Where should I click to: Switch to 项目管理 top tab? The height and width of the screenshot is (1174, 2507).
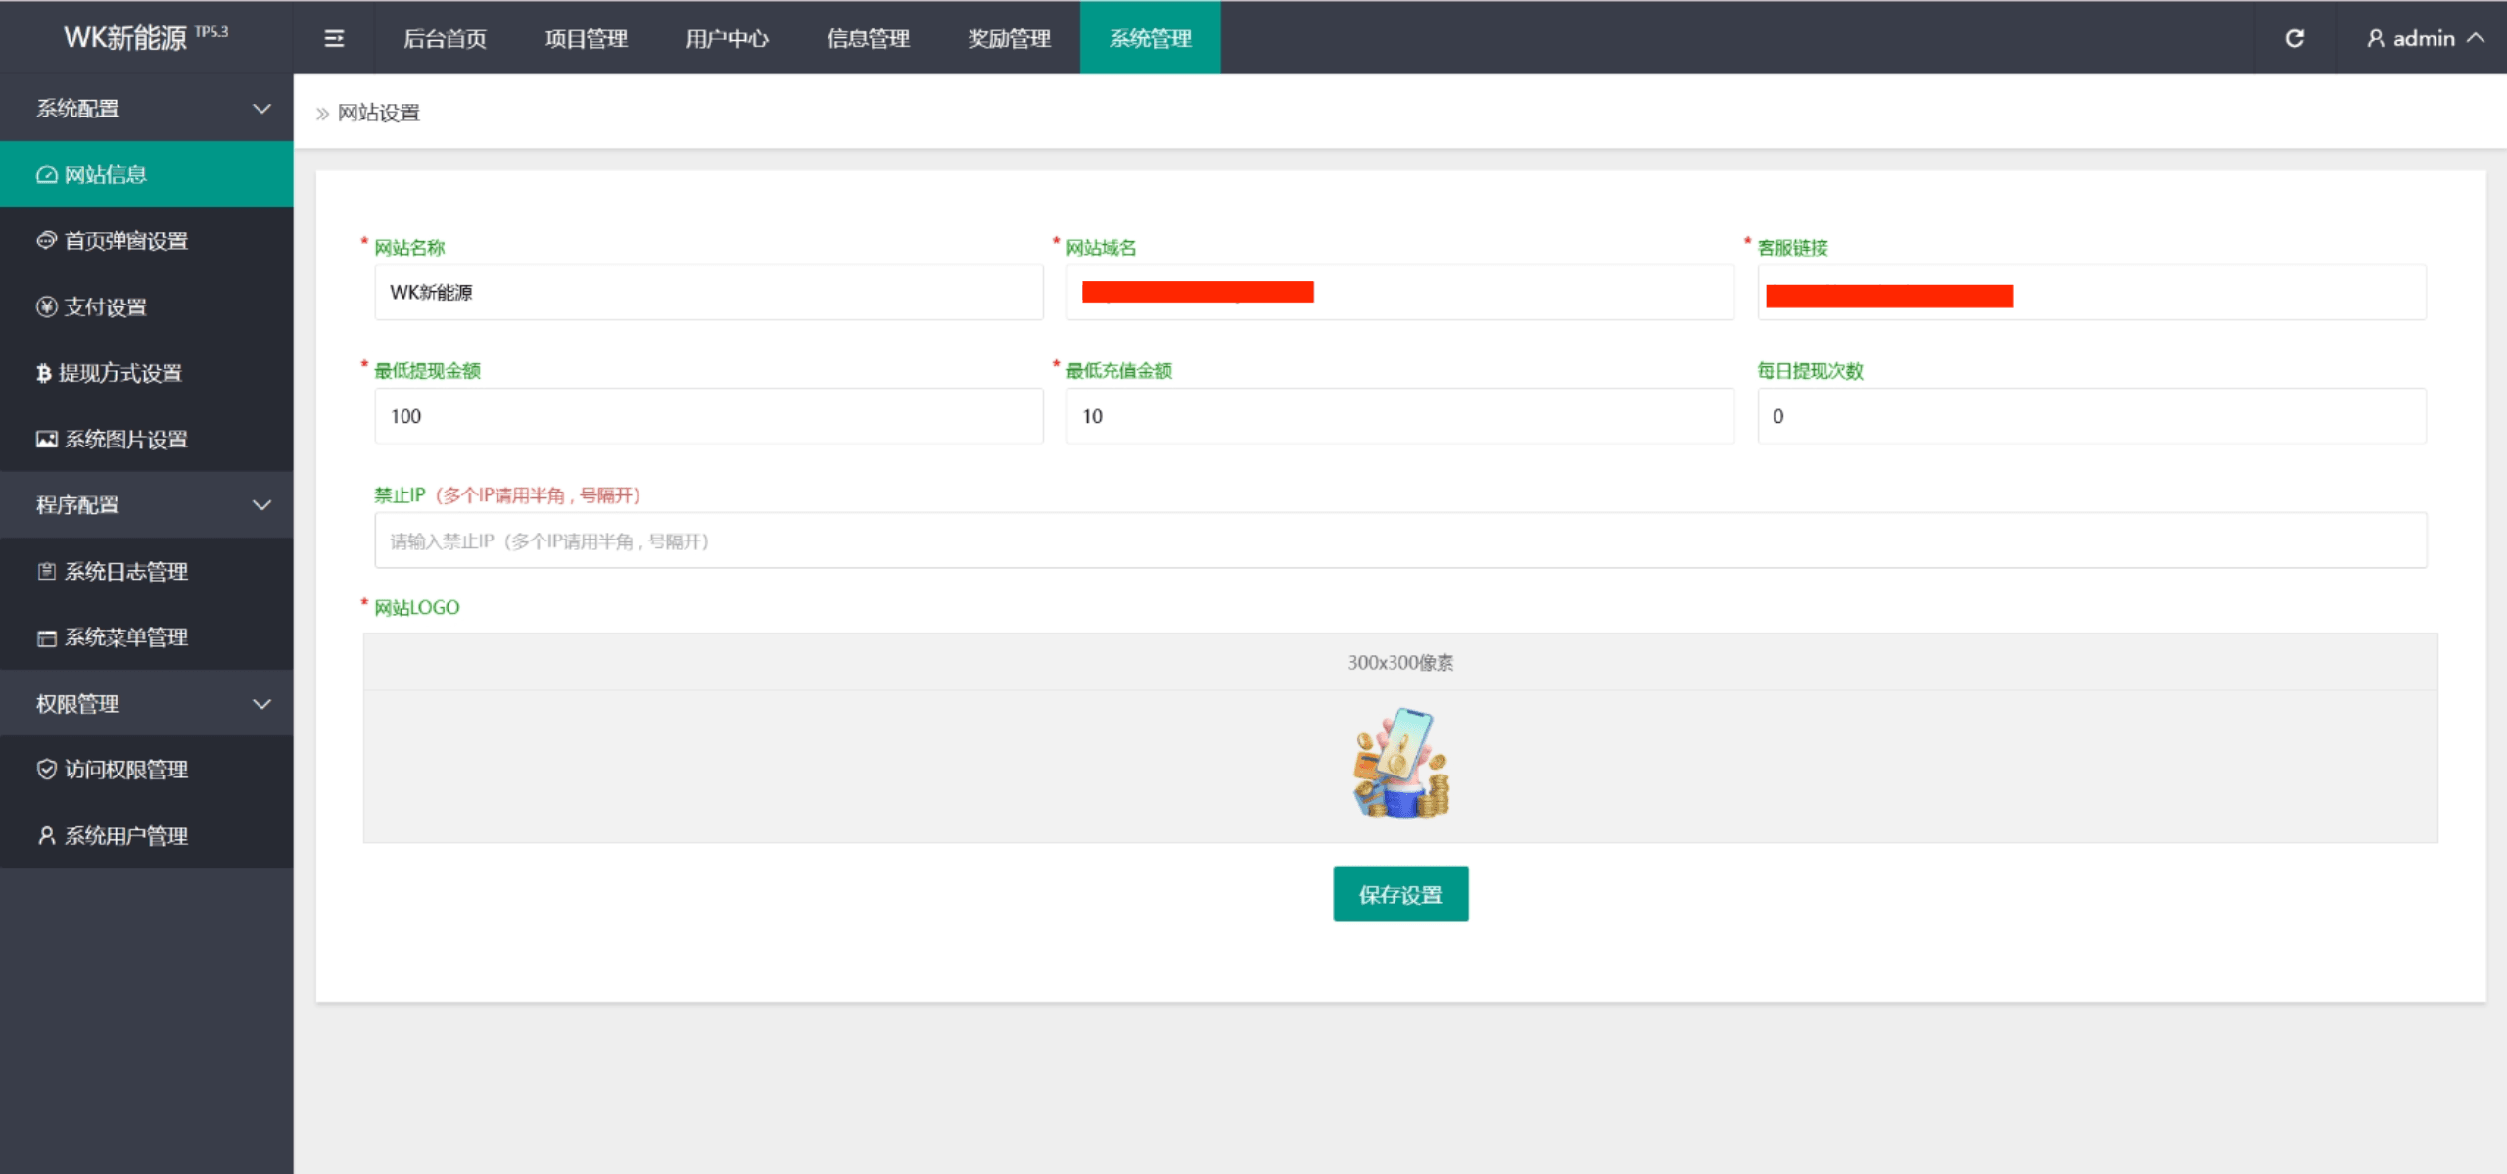(x=586, y=38)
